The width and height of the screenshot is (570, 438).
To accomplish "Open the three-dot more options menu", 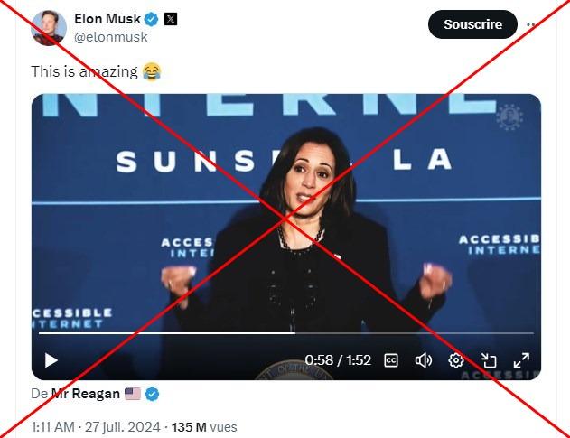I will [531, 24].
